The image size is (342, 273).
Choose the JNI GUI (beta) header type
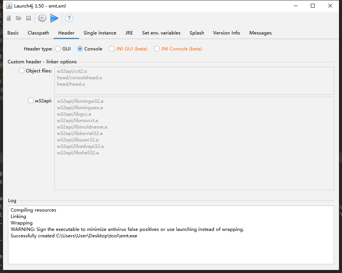pyautogui.click(x=112, y=49)
